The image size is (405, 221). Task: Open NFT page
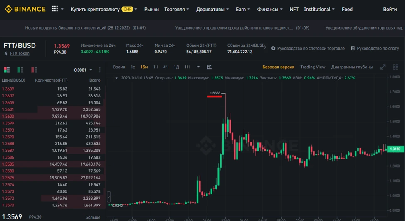tap(294, 9)
